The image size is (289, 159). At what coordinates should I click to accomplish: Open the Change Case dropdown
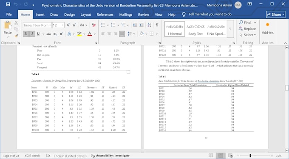point(83,25)
